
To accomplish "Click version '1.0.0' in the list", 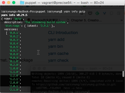I will click(15, 68).
